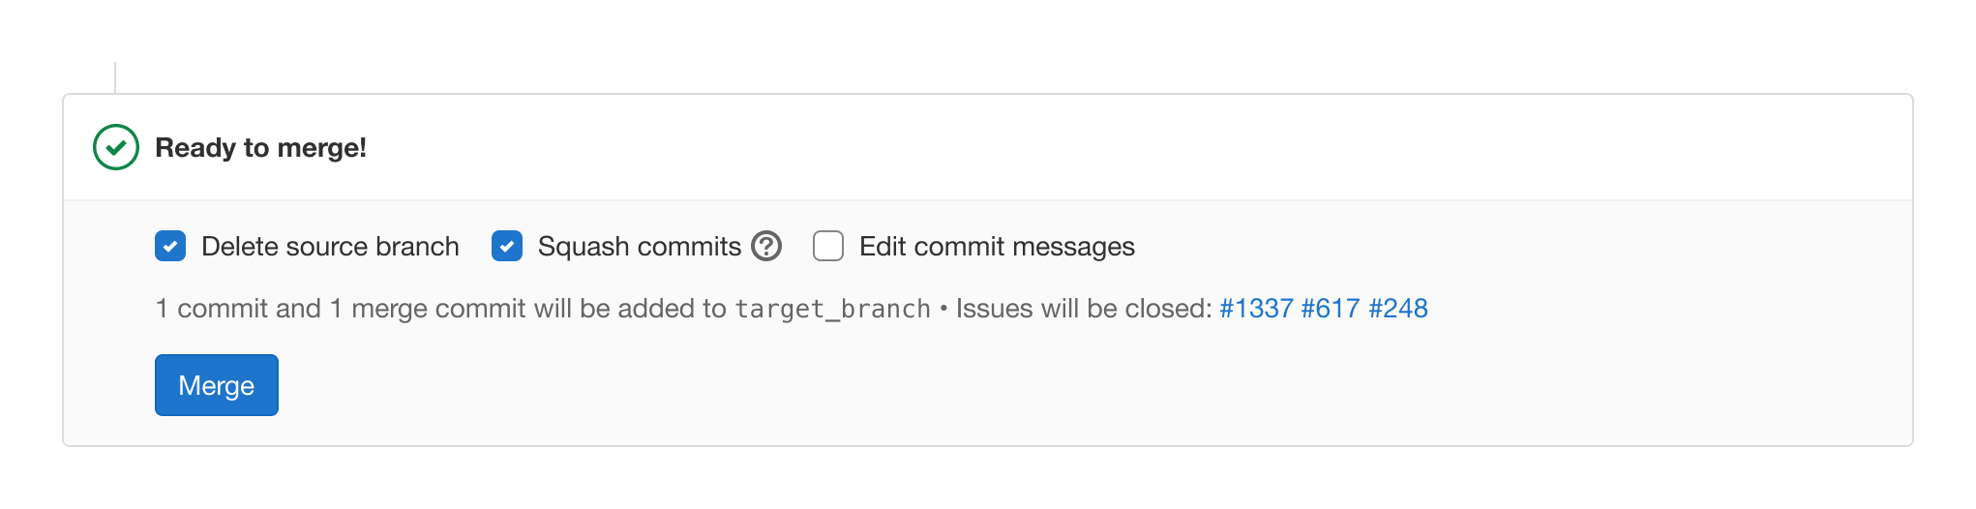Uncheck the Delete source branch checkbox
This screenshot has height=509, width=1976.
coord(170,247)
